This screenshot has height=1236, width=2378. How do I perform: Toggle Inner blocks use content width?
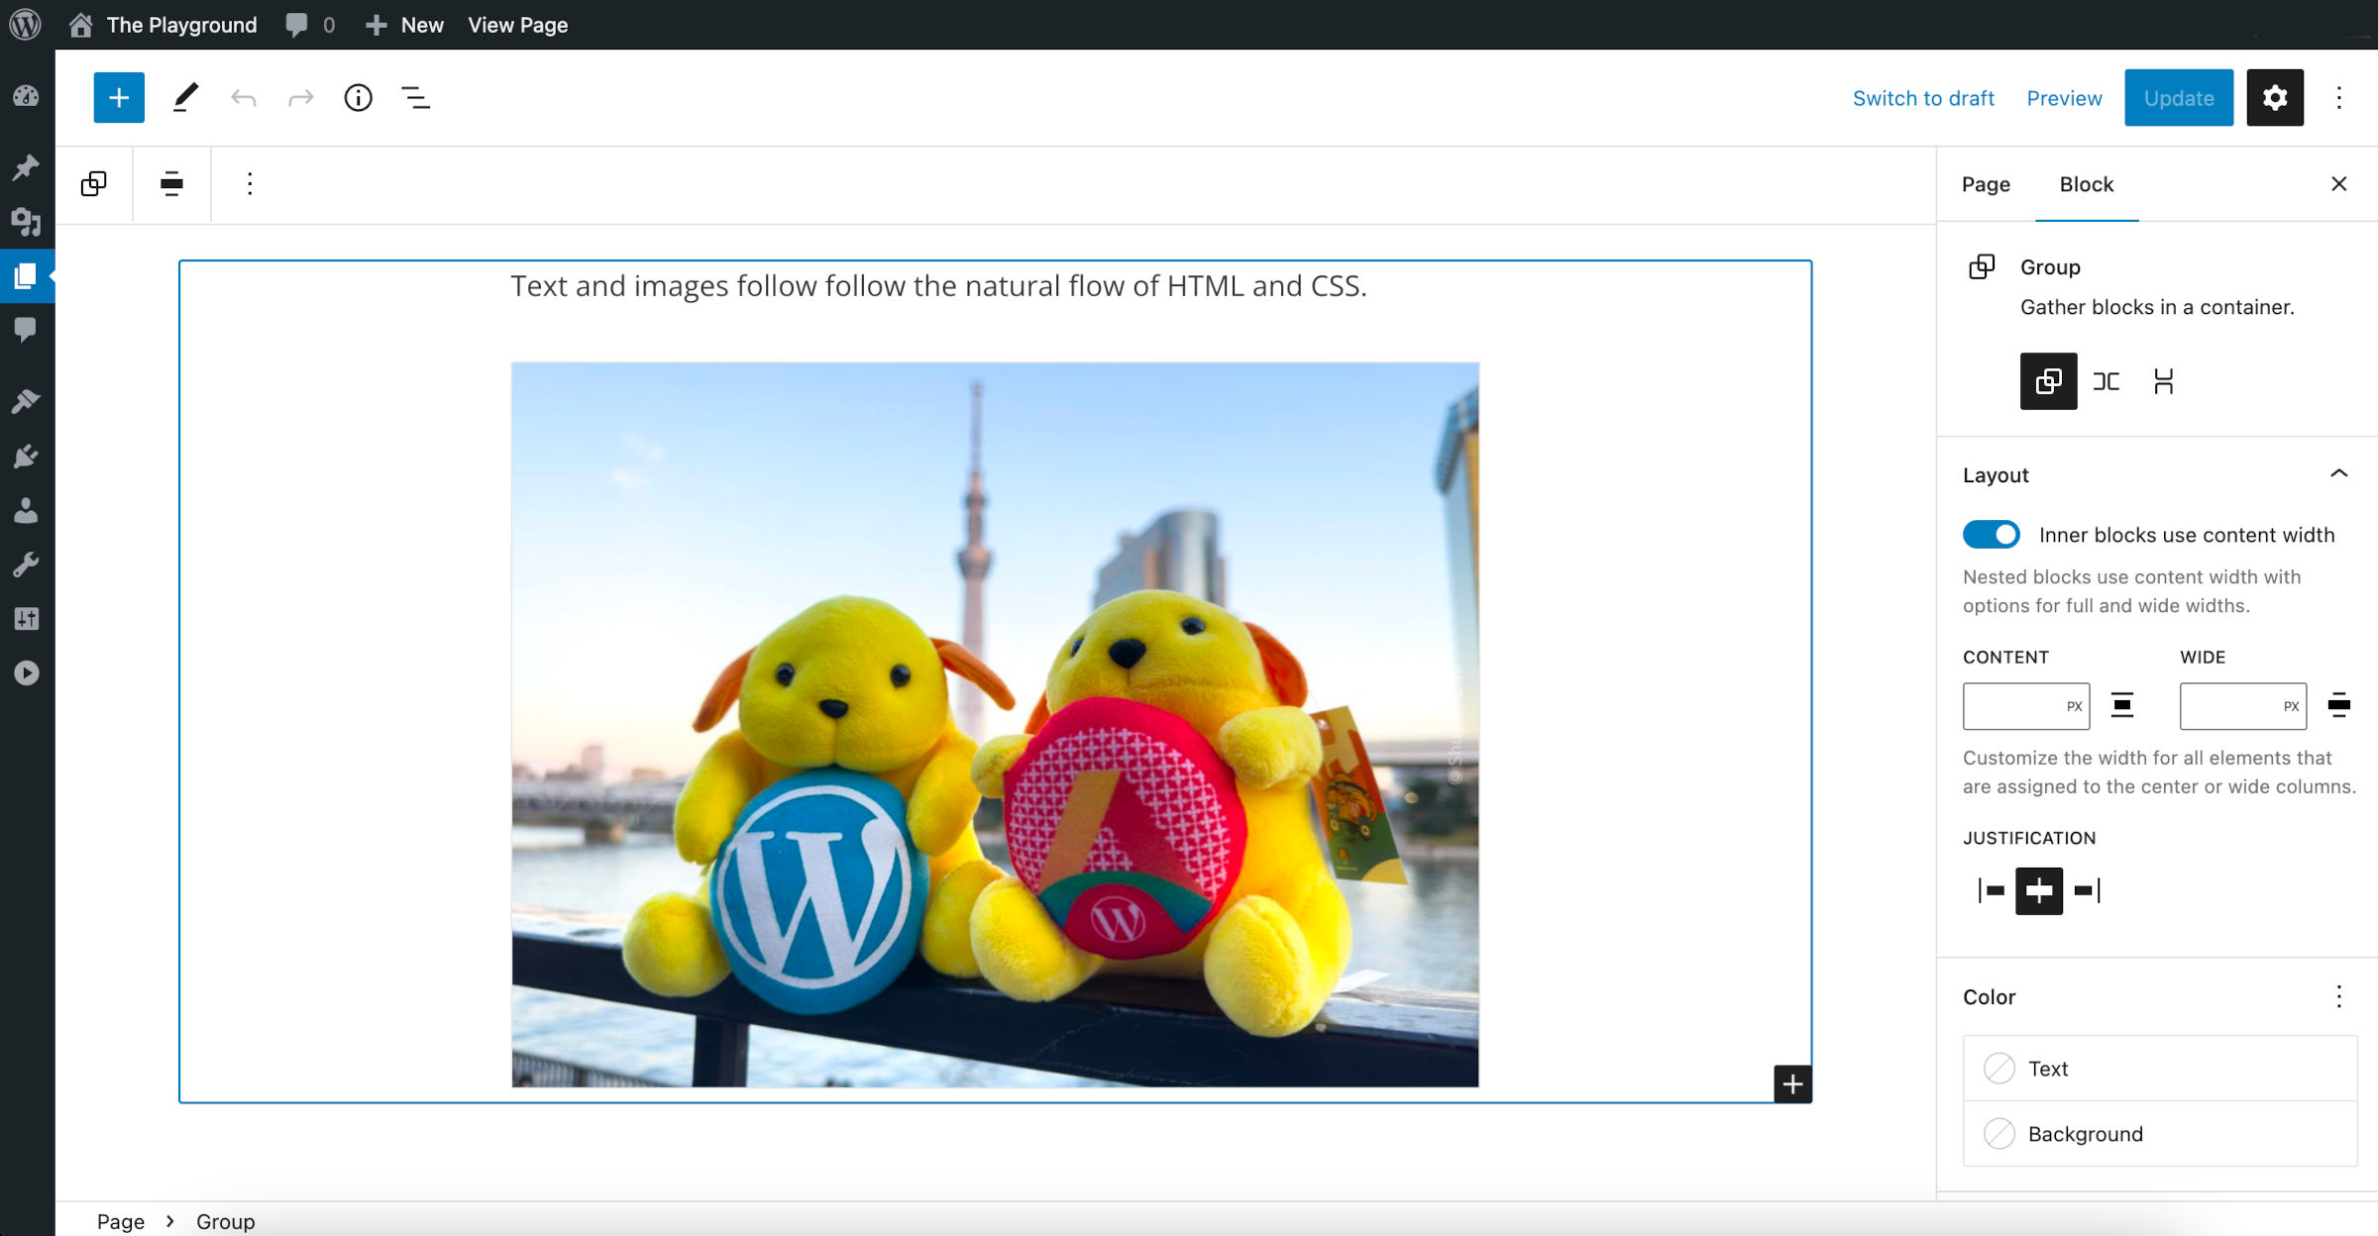[1992, 535]
